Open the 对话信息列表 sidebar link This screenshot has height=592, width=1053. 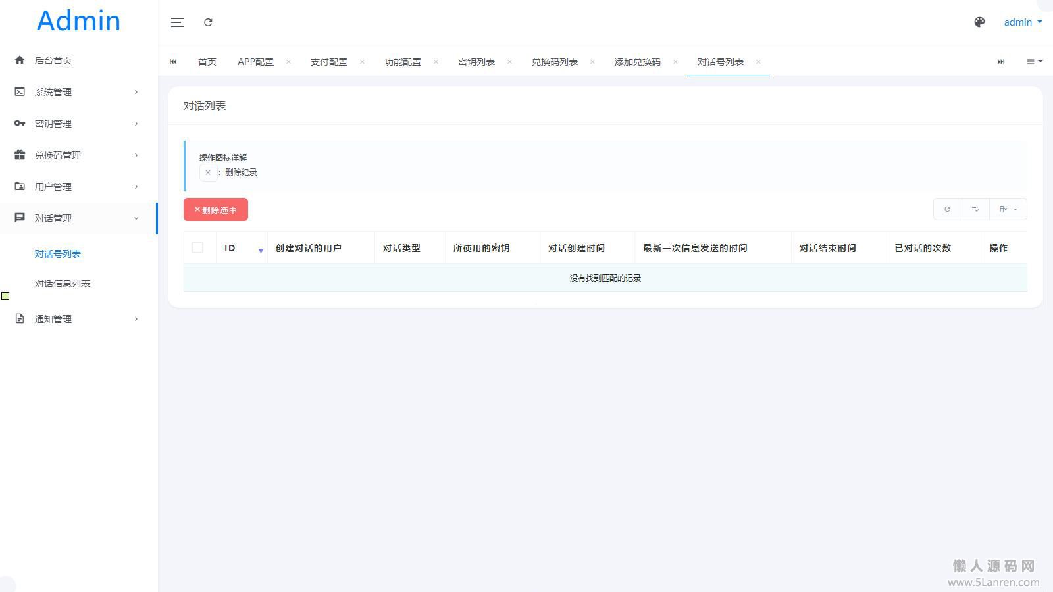tap(63, 284)
